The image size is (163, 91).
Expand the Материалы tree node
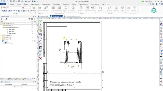pos(1,35)
